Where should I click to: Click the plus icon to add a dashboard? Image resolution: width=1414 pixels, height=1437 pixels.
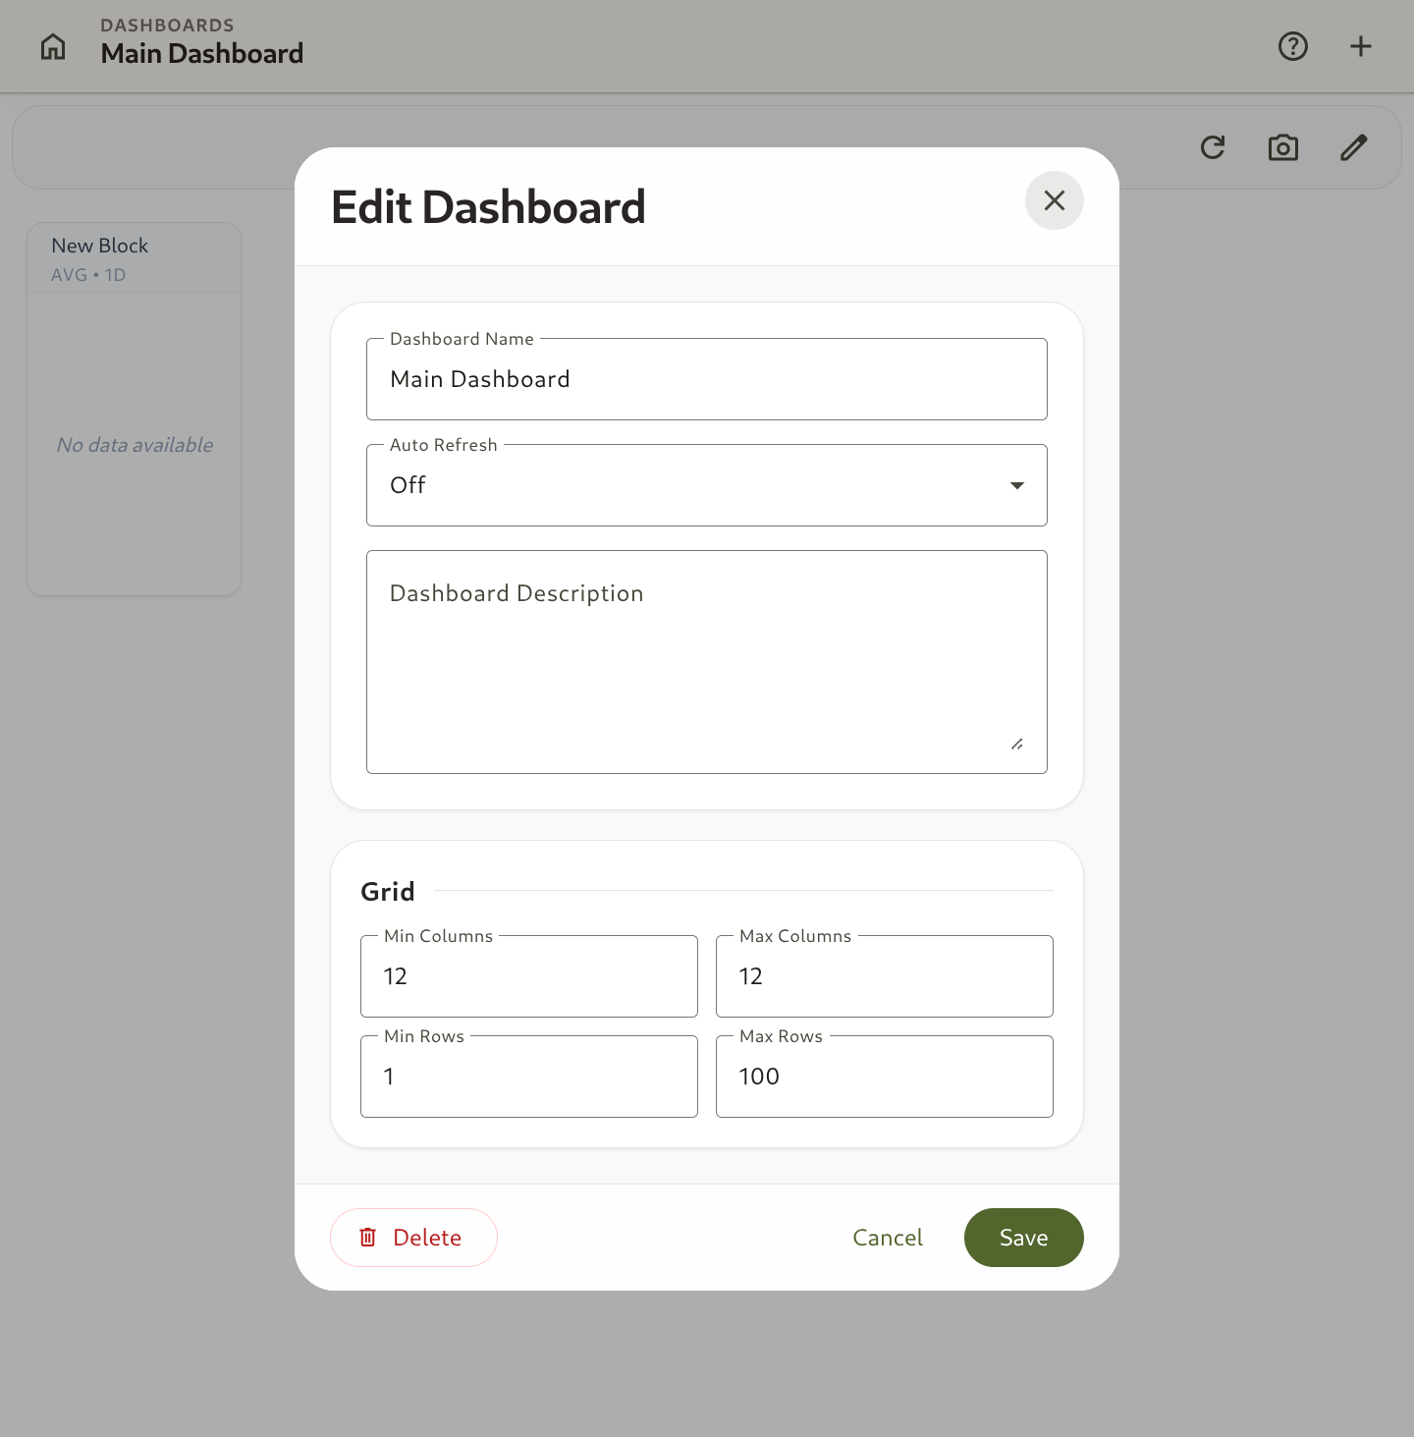(1361, 46)
